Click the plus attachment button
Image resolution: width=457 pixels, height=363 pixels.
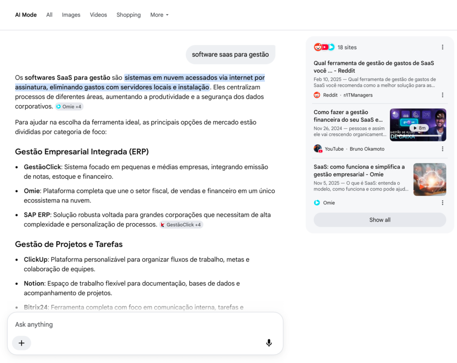pos(21,343)
